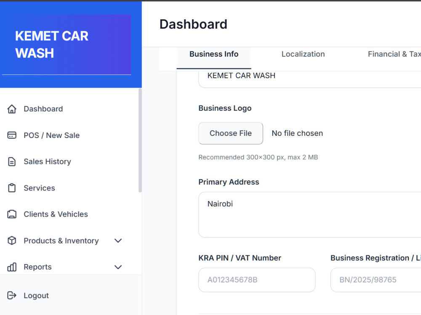Click the sidebar vertical scrollbar
This screenshot has width=421, height=315.
140,140
